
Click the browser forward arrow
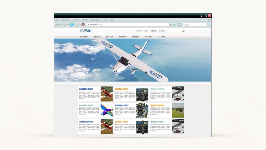click(x=64, y=25)
